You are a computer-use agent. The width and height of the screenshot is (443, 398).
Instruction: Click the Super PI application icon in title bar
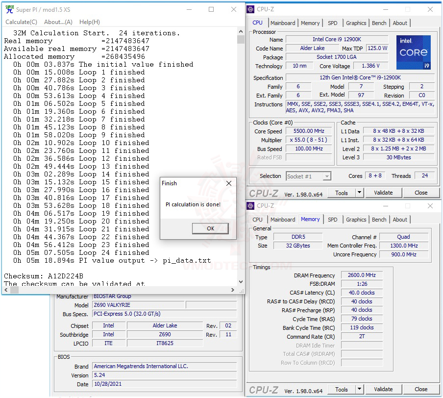[x=9, y=9]
